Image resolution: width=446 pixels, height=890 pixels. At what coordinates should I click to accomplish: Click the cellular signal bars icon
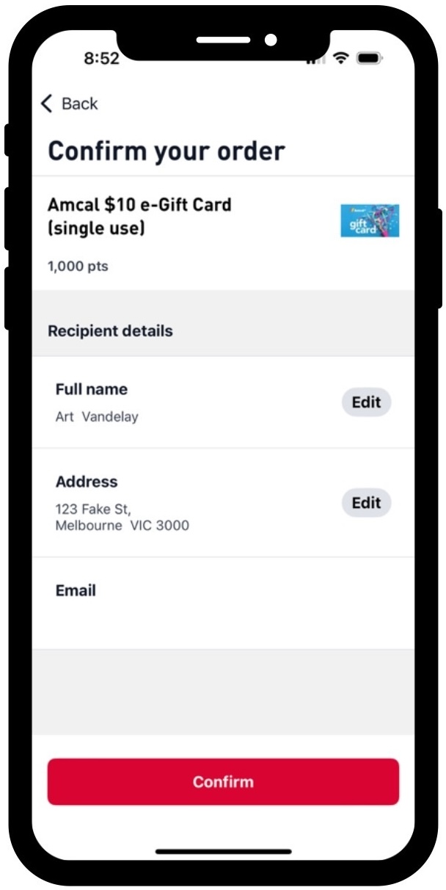click(317, 59)
